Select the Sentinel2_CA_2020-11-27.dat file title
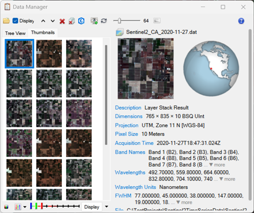 [x=162, y=32]
